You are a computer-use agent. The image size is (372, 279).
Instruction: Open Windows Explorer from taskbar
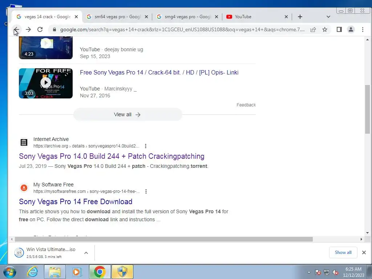tap(55, 272)
